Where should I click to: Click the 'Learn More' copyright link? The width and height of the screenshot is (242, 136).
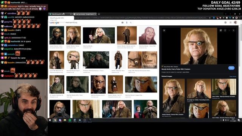point(186,72)
